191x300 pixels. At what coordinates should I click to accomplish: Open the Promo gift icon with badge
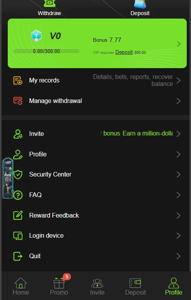pos(59,283)
